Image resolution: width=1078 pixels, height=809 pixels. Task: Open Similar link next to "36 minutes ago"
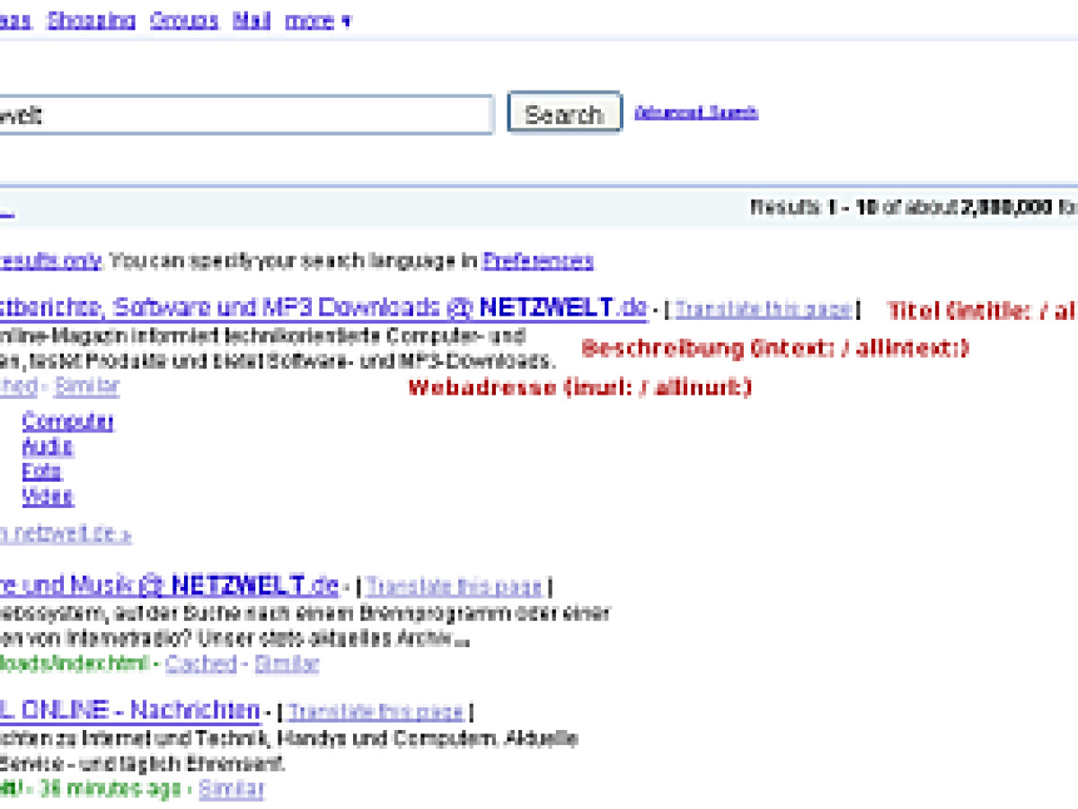[232, 790]
